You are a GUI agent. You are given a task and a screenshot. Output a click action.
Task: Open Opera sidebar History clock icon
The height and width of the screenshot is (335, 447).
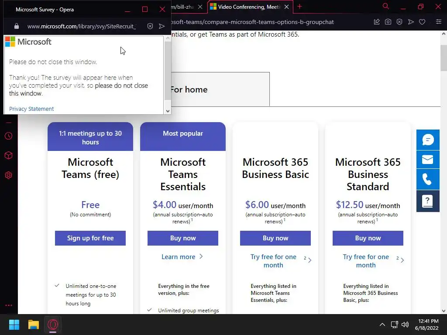[9, 136]
